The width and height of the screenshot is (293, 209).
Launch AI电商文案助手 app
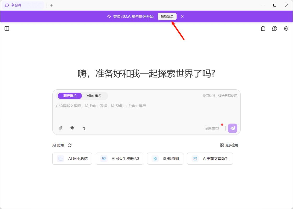tap(210, 159)
